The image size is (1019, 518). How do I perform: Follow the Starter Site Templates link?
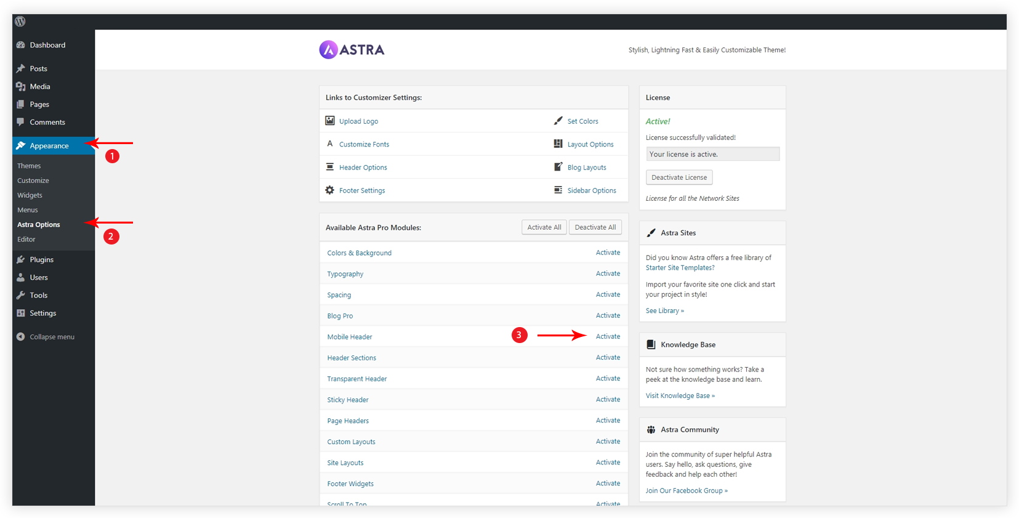tap(680, 268)
